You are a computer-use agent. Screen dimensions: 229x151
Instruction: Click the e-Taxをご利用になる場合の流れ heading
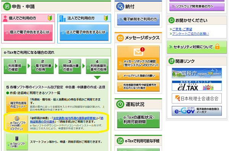29,52
